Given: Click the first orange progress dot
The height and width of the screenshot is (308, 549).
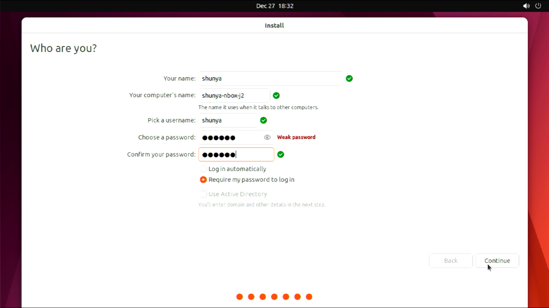Looking at the screenshot, I should [240, 297].
